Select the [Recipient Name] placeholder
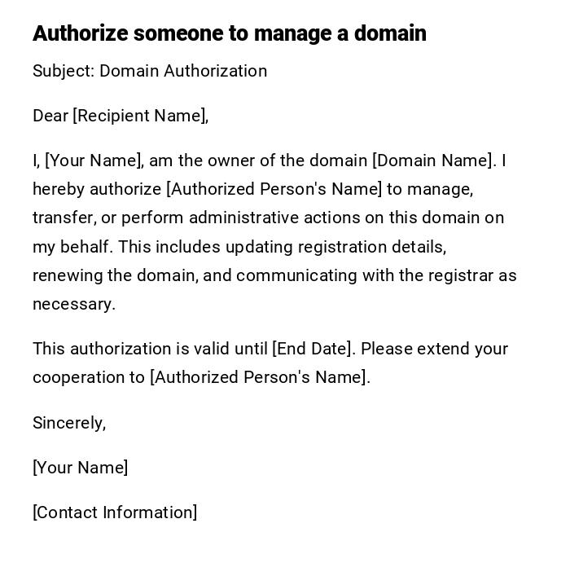 (139, 116)
